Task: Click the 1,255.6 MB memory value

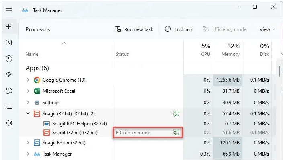Action: [228, 80]
